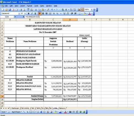Click the Select All corner button
Image resolution: width=134 pixels, height=116 pixels.
2,20
